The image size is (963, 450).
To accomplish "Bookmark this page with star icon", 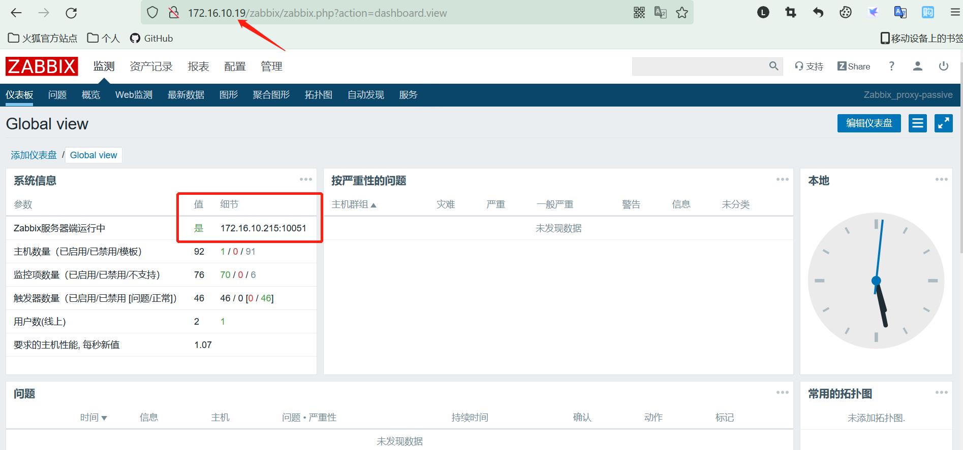I will point(682,13).
